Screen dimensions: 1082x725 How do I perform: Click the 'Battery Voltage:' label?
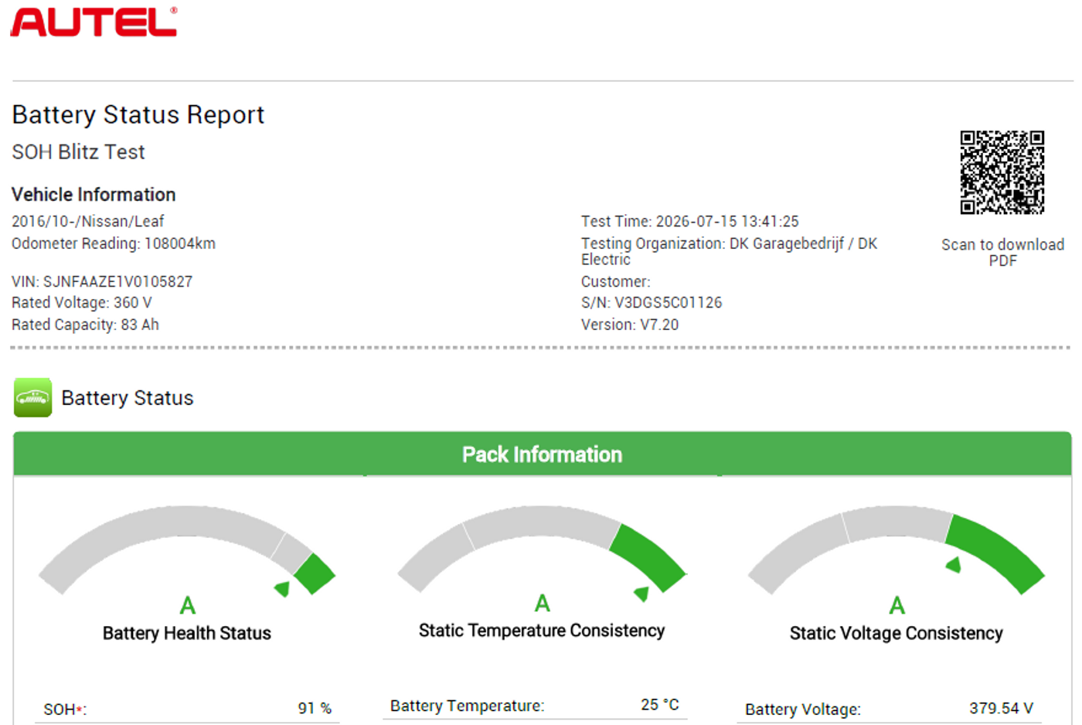coord(803,709)
